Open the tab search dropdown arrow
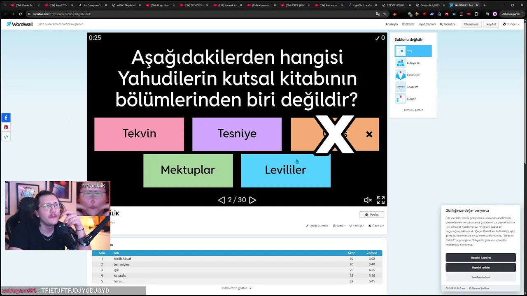 tap(5, 5)
